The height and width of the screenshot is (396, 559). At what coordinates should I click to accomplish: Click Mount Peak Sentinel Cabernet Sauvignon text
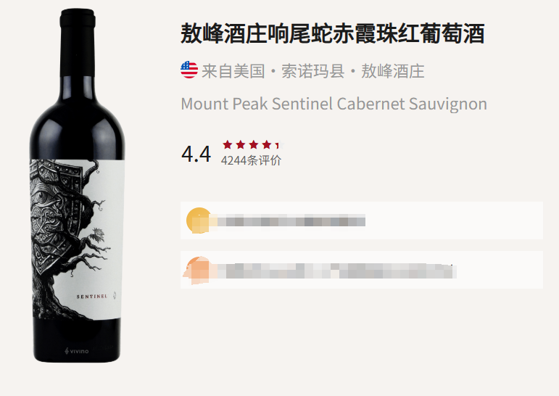point(334,104)
